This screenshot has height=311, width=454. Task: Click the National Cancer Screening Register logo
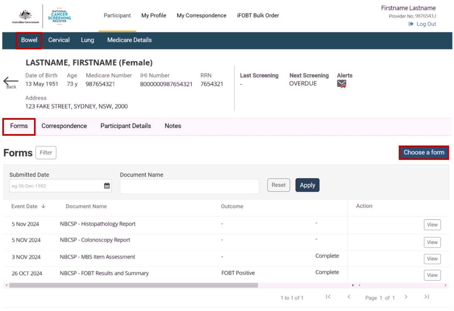point(59,16)
